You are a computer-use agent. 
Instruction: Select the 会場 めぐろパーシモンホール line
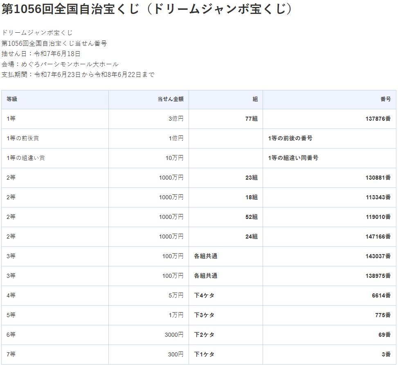point(60,64)
